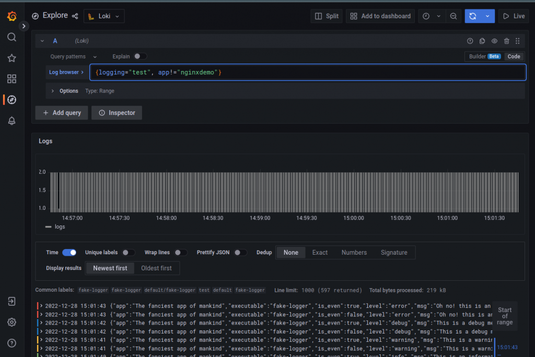The image size is (535, 357).
Task: Open the Alerting bell icon
Action: [x=11, y=121]
